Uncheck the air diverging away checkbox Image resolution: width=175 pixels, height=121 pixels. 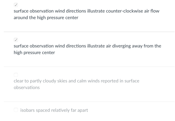tap(16, 40)
